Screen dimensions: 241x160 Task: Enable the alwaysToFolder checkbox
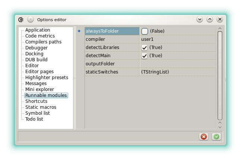(x=145, y=31)
